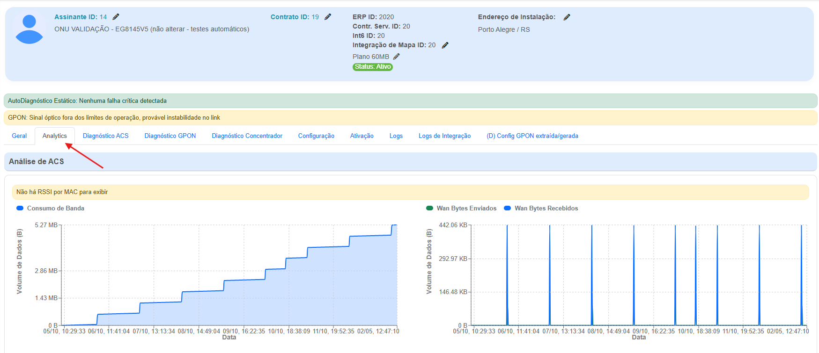Click the Assinante ID: 14 link

(80, 17)
